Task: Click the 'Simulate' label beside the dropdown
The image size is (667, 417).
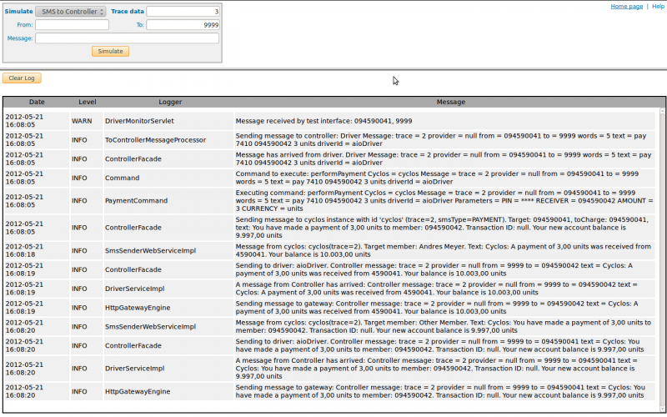Action: (18, 12)
